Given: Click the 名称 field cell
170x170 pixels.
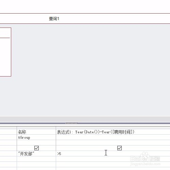Looking at the screenshot, I should tap(36, 132).
